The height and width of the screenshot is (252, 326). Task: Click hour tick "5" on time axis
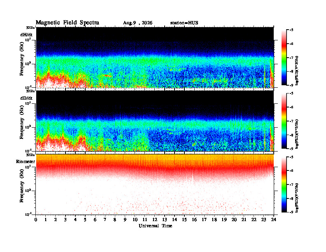(x=85, y=220)
